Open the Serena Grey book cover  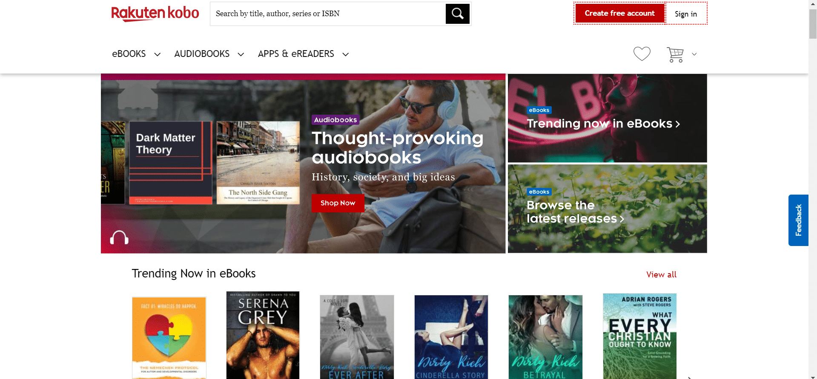point(263,335)
